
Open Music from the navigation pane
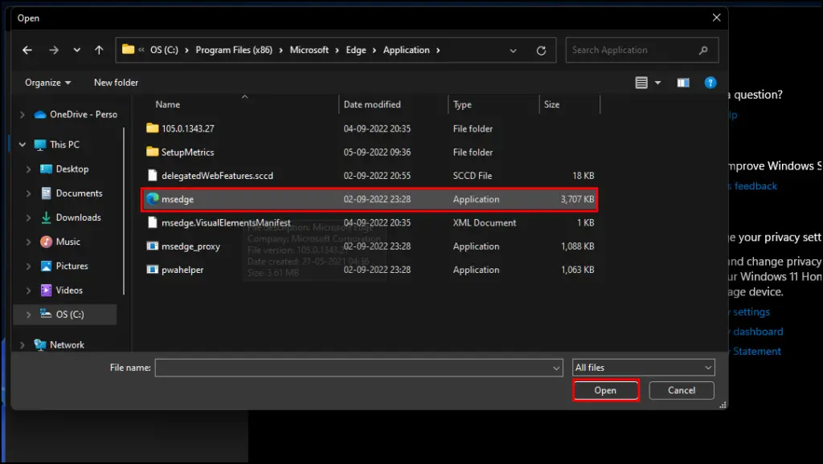pos(60,242)
